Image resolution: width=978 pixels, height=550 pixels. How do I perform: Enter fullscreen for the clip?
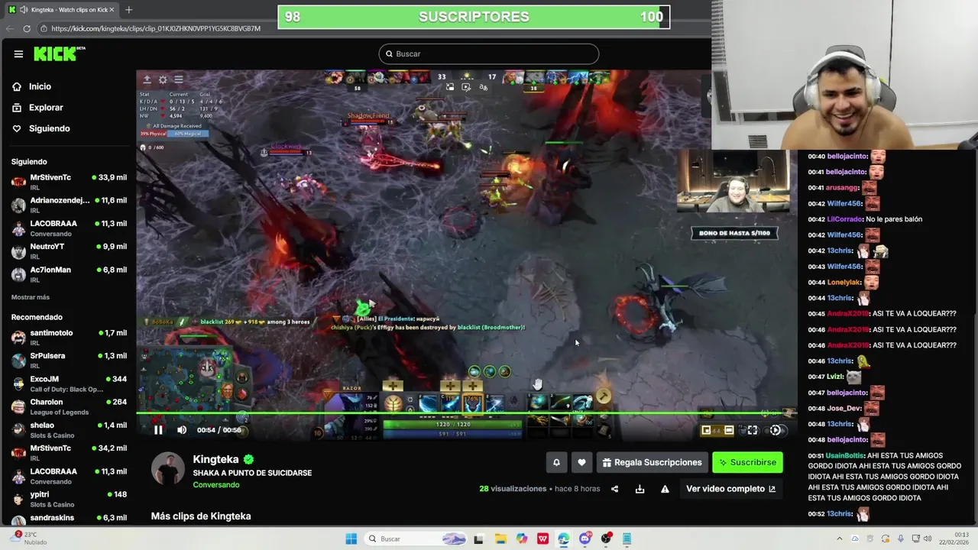click(752, 430)
